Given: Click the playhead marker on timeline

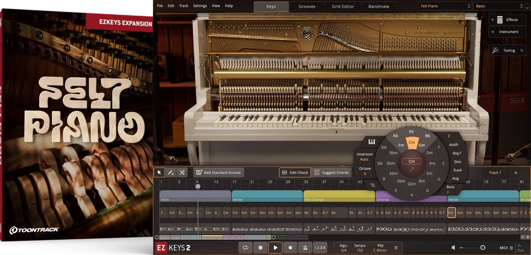Looking at the screenshot, I should (x=198, y=187).
